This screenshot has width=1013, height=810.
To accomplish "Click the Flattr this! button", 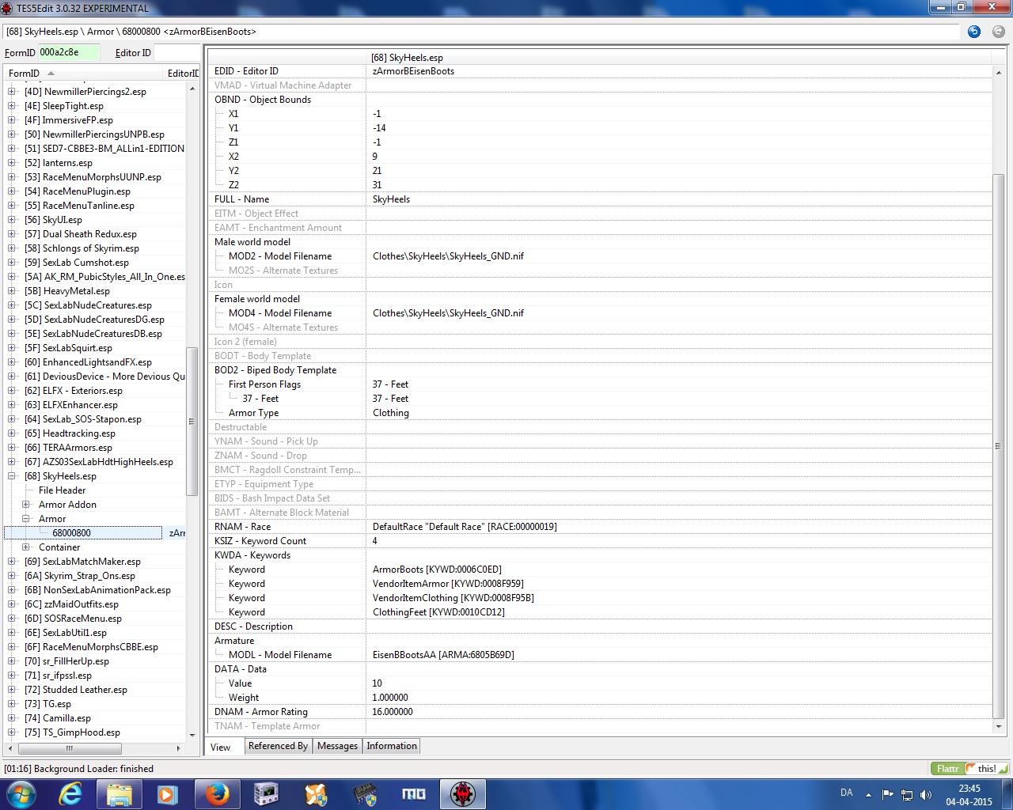I will (969, 768).
